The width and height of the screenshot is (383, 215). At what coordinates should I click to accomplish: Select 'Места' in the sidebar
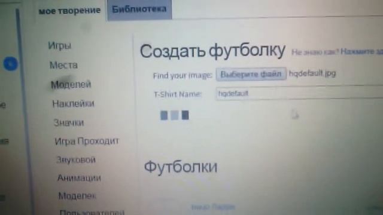[63, 65]
